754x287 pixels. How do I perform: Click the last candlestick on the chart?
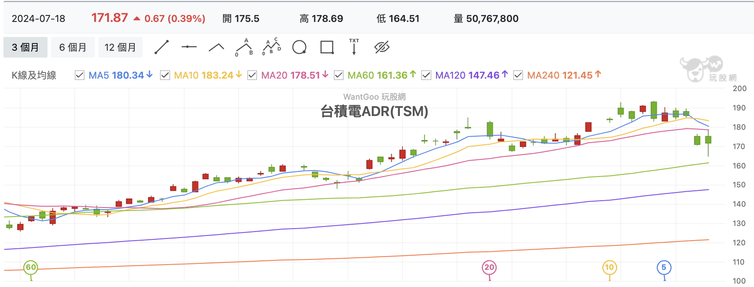tap(708, 142)
